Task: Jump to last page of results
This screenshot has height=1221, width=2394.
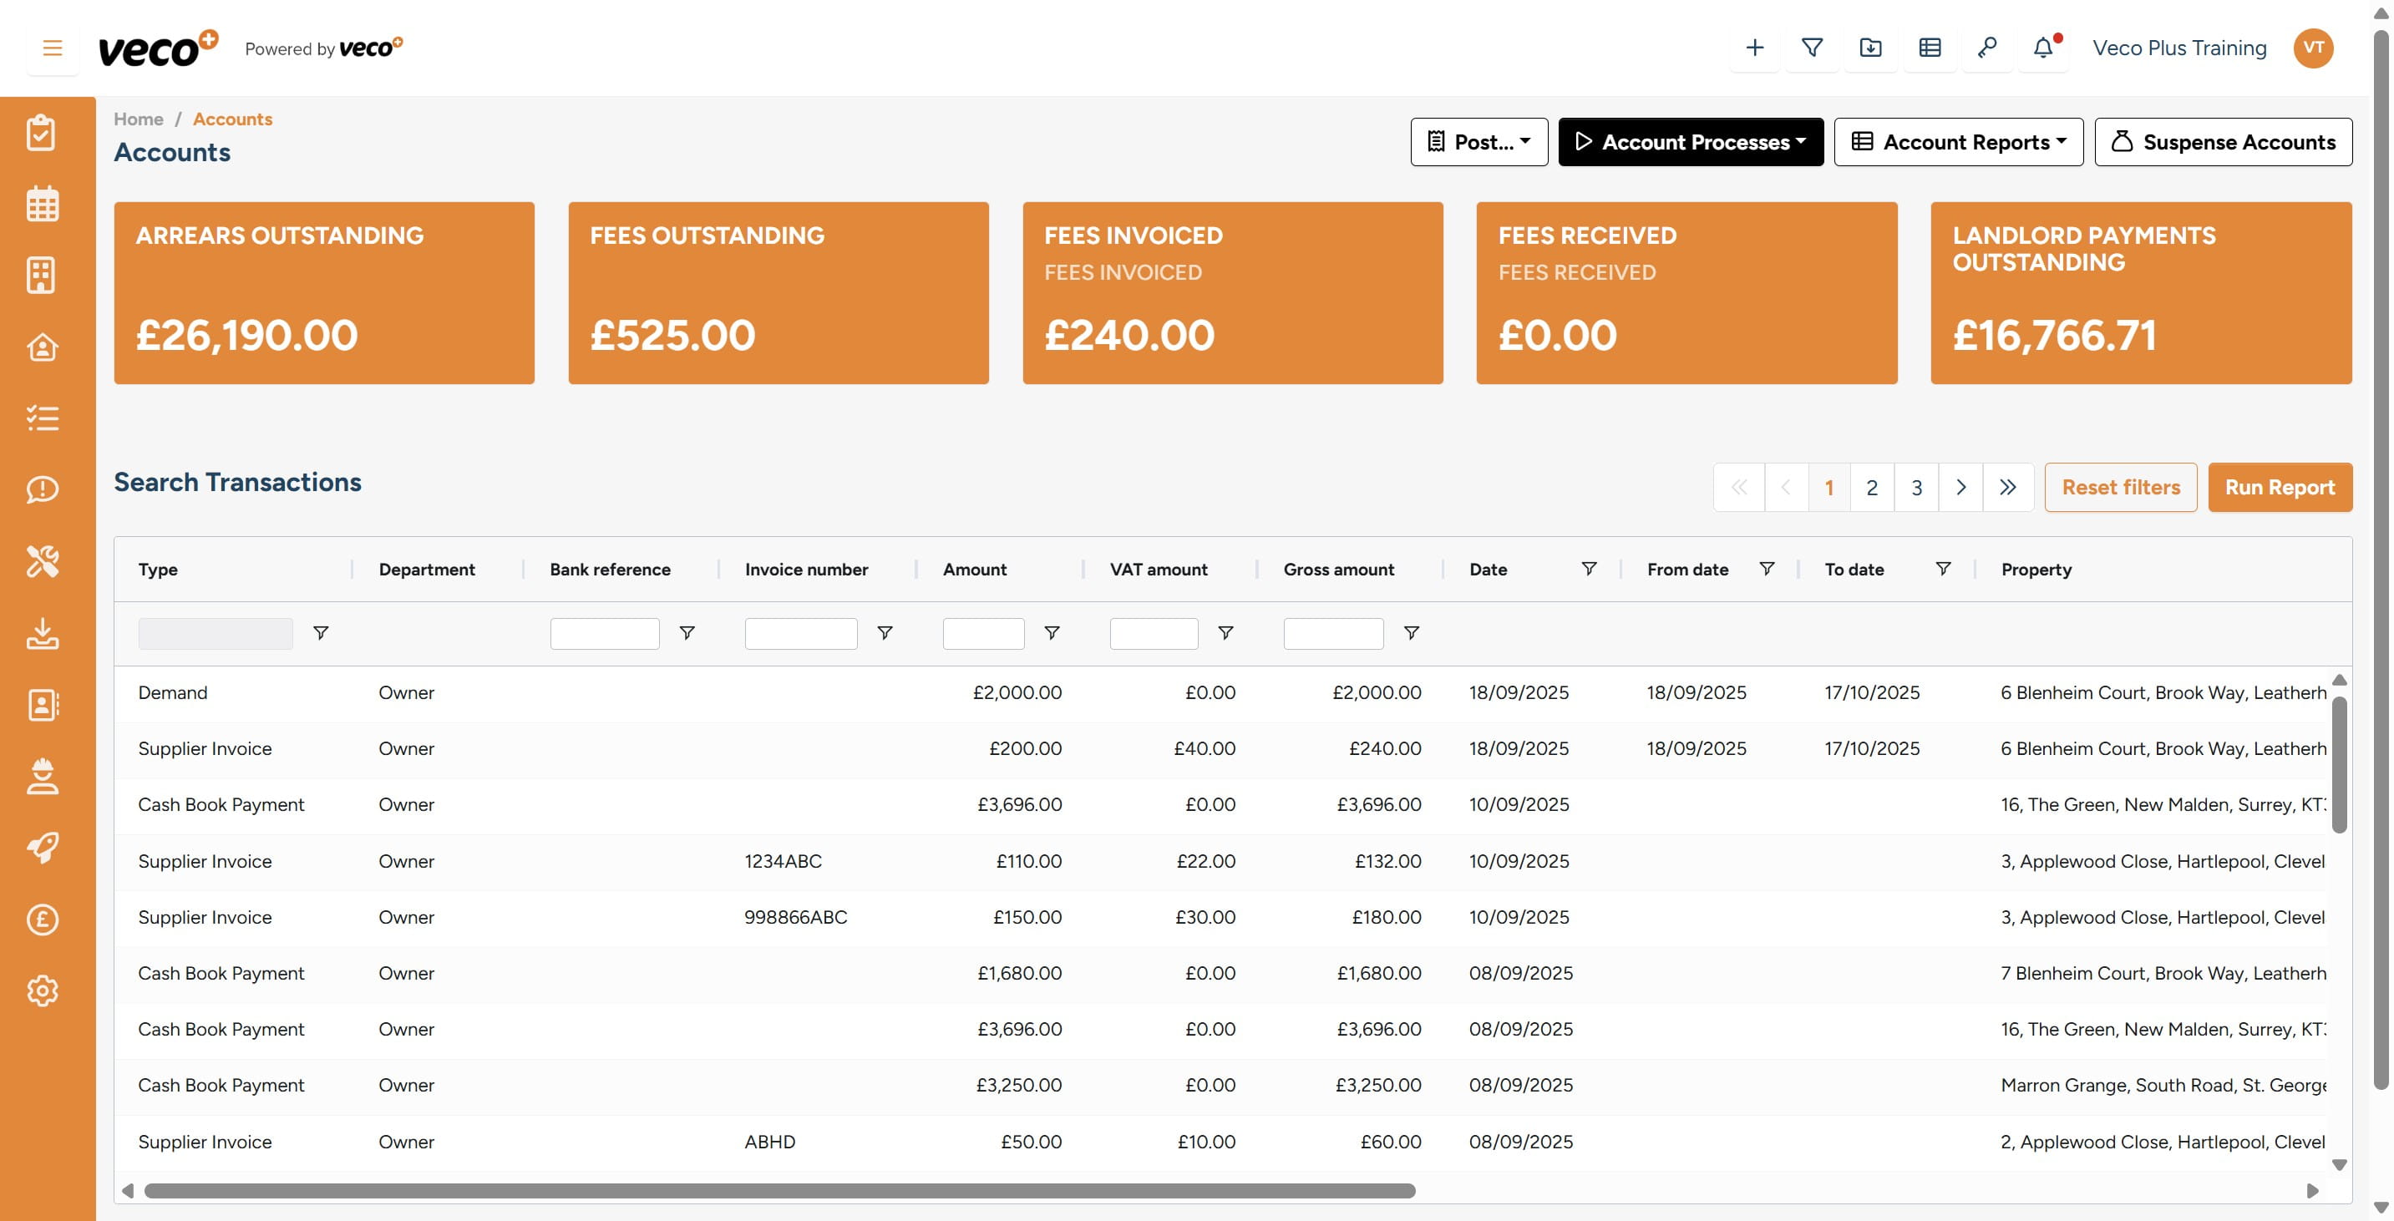Action: [x=2007, y=488]
